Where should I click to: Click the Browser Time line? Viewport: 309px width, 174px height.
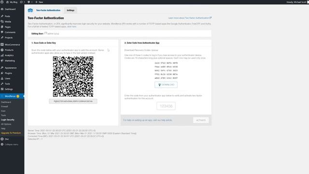82,133
